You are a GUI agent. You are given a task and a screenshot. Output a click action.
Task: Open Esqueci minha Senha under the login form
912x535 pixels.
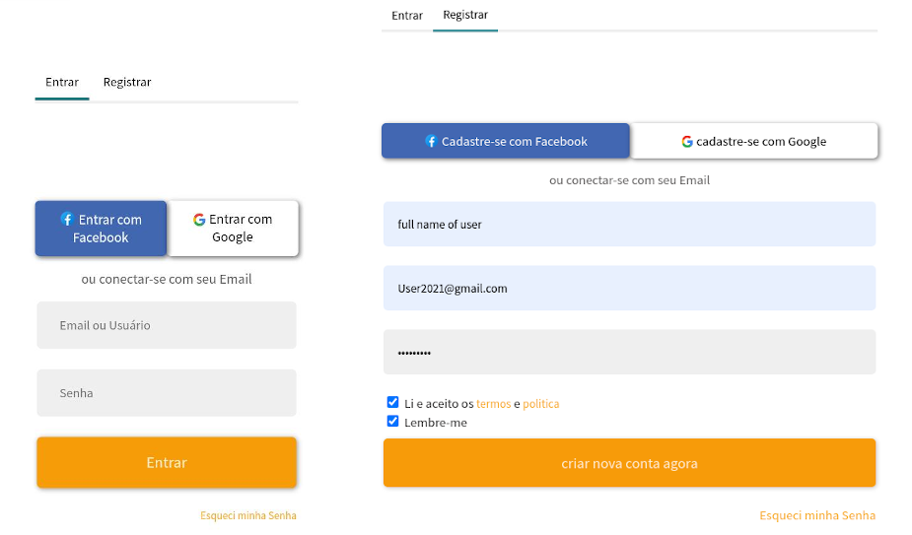click(x=248, y=515)
